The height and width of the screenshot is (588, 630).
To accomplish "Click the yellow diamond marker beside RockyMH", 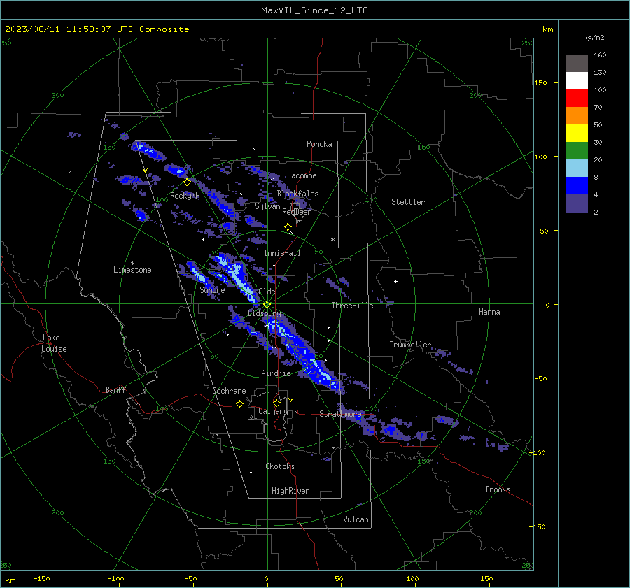I will (x=187, y=182).
